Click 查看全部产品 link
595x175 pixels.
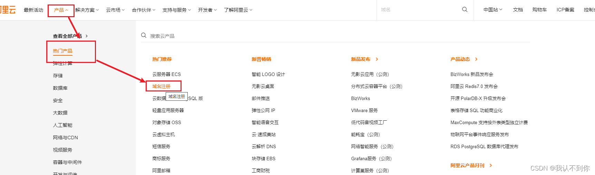[x=70, y=36]
